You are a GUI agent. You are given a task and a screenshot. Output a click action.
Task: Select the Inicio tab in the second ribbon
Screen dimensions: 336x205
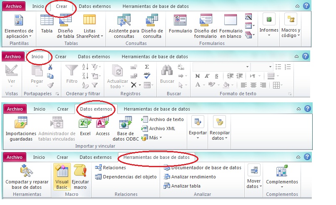37,57
